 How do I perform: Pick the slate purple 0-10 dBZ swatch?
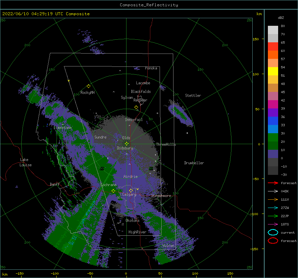tap(273, 154)
